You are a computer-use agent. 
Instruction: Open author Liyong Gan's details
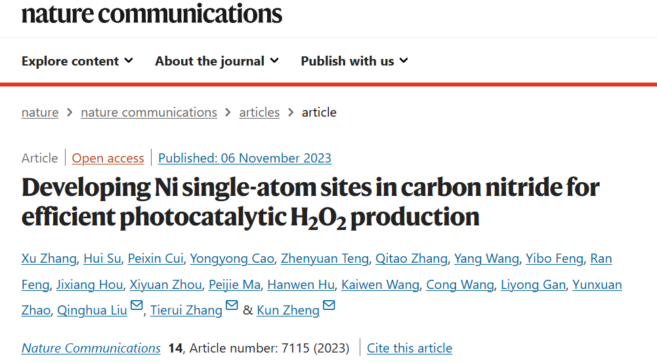[533, 284]
